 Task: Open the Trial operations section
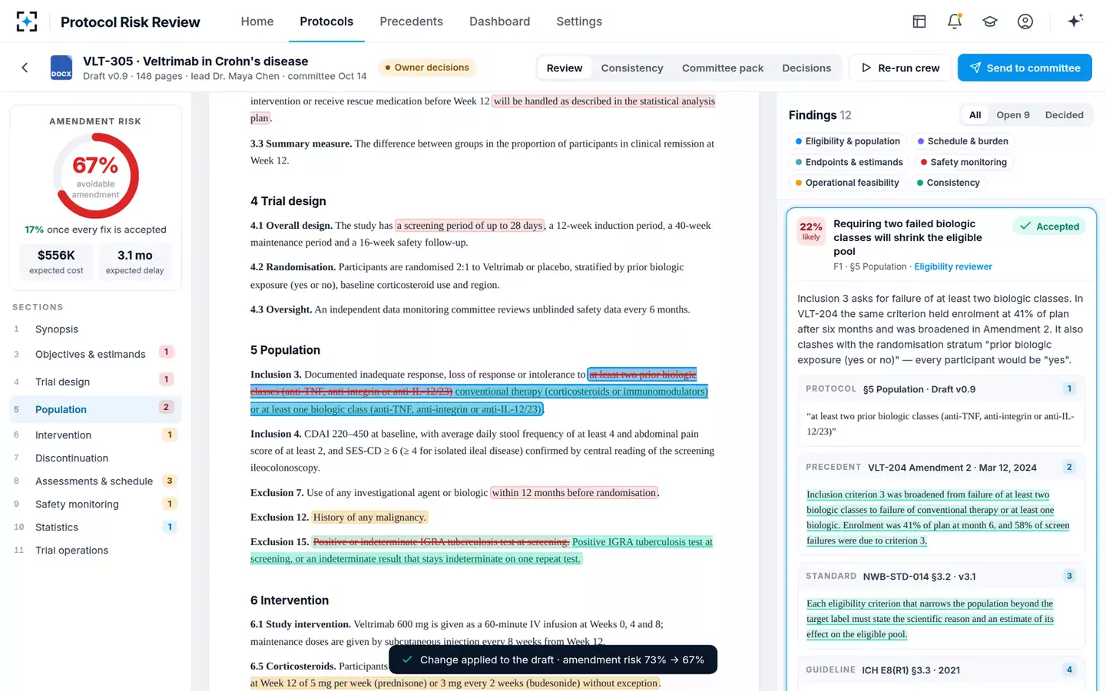(x=96, y=550)
